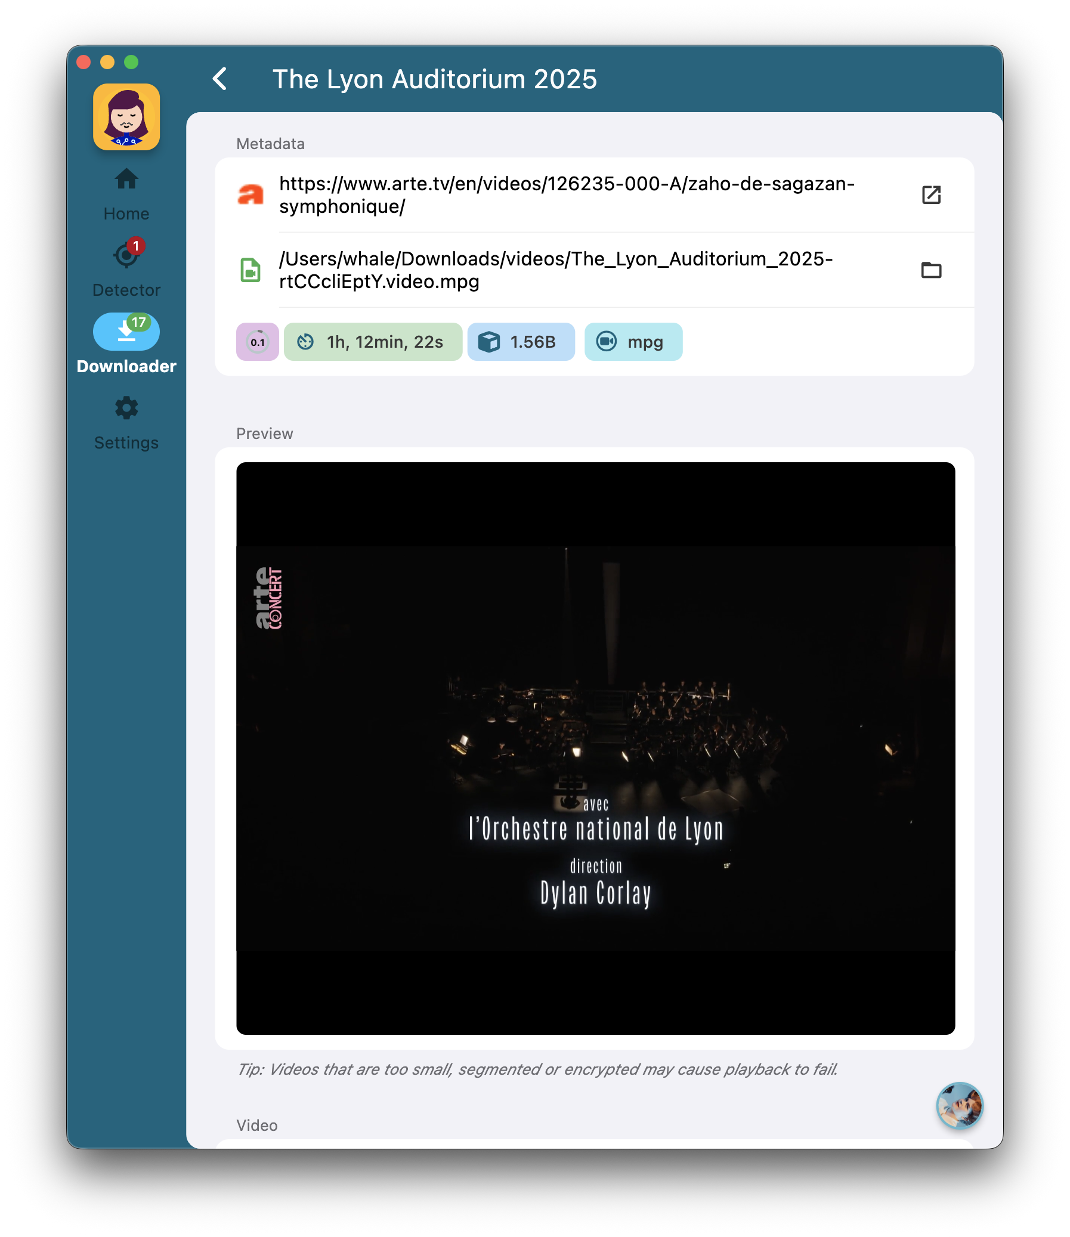Click the timer icon in duration badge
Image resolution: width=1070 pixels, height=1237 pixels.
pyautogui.click(x=307, y=342)
